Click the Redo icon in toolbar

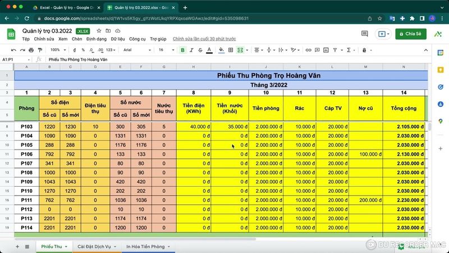click(22, 50)
